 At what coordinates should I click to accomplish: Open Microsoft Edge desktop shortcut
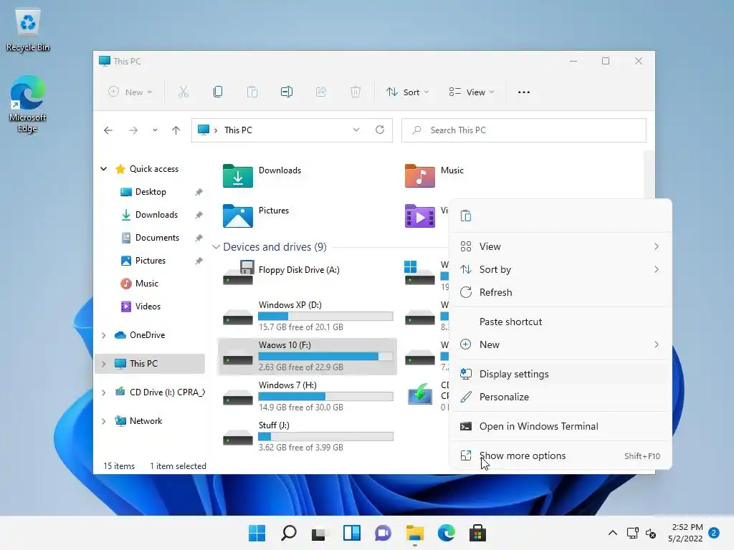(28, 104)
